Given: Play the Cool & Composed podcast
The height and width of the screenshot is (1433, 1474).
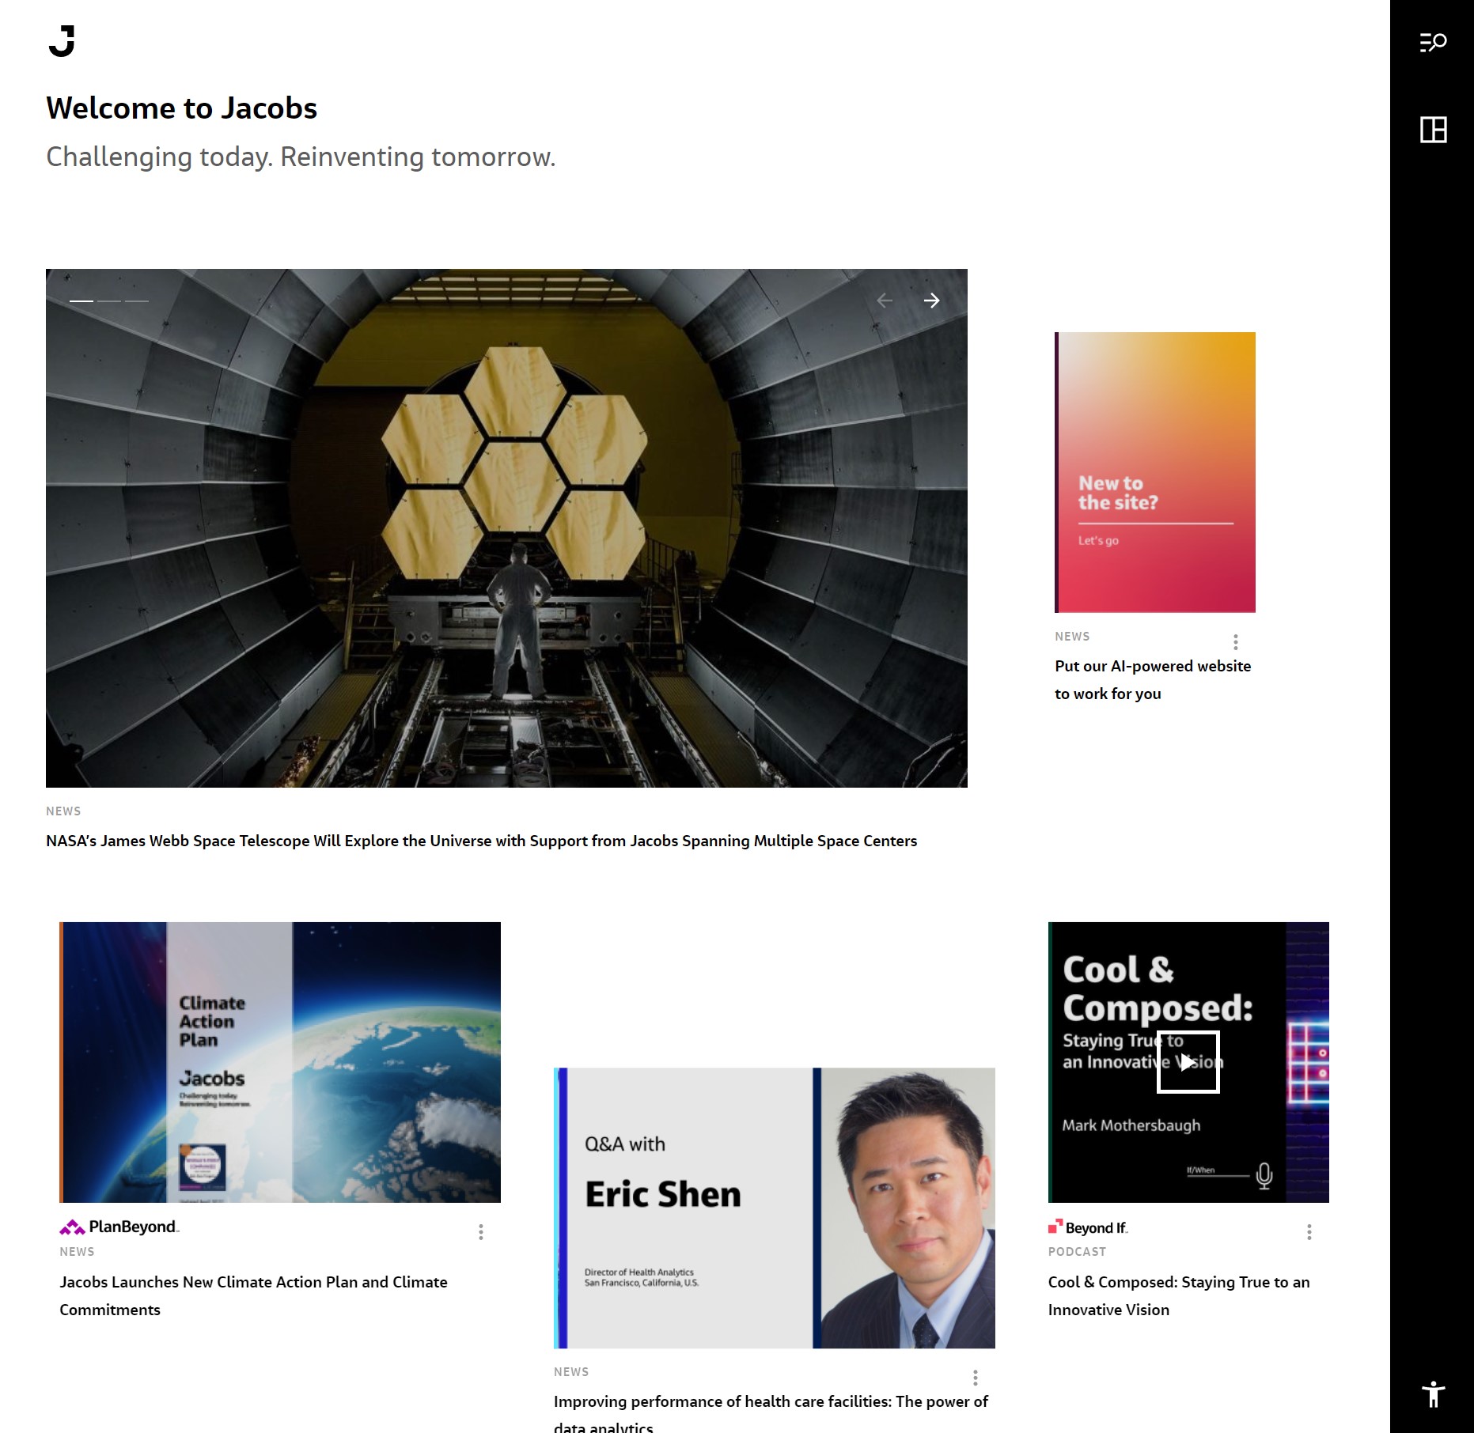Looking at the screenshot, I should (1188, 1062).
